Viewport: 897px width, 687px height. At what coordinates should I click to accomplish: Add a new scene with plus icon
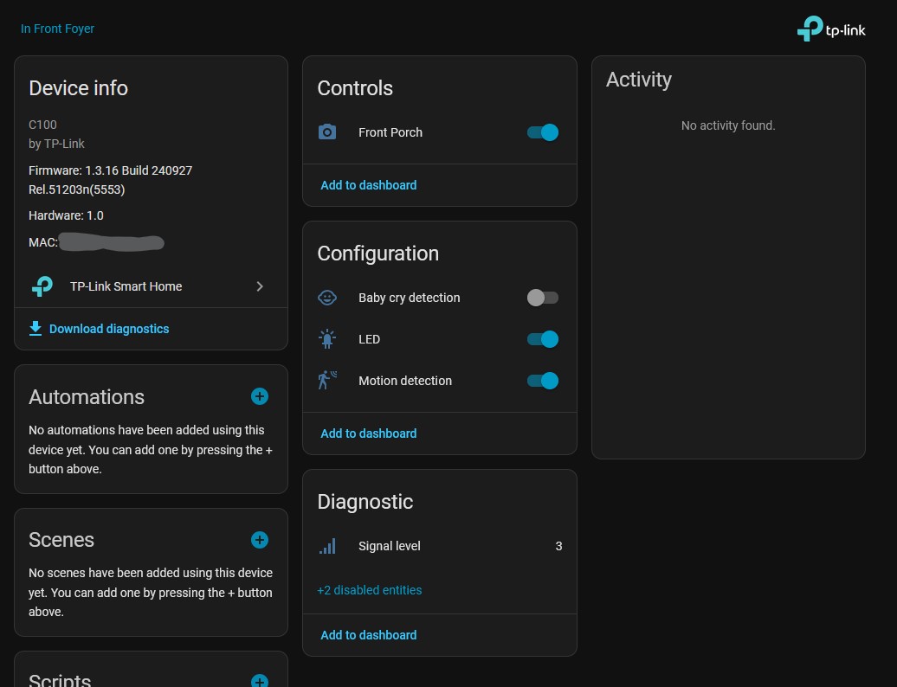260,539
